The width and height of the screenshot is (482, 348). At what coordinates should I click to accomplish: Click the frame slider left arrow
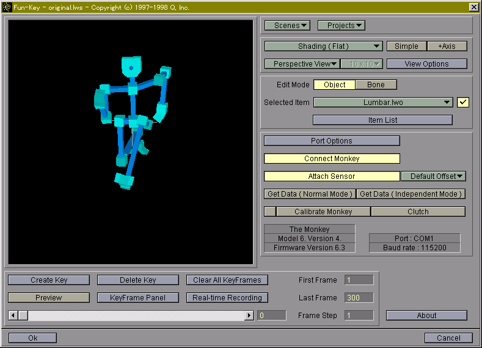(13, 316)
